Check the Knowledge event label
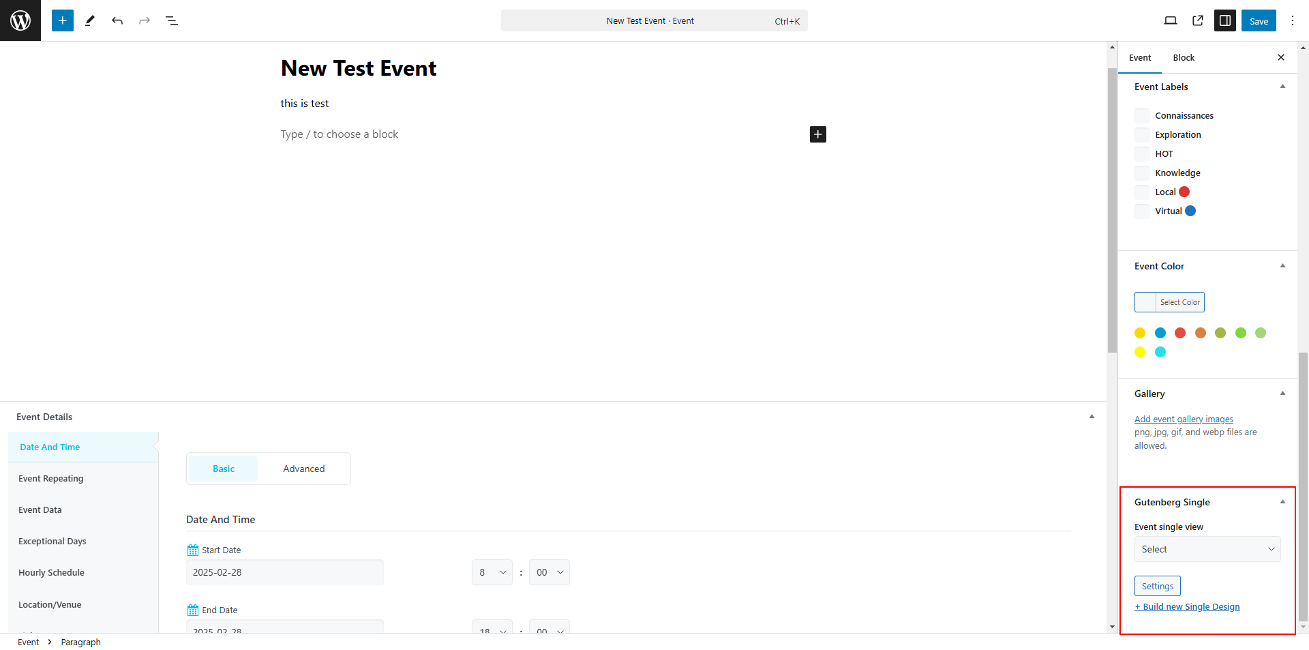 point(1141,173)
